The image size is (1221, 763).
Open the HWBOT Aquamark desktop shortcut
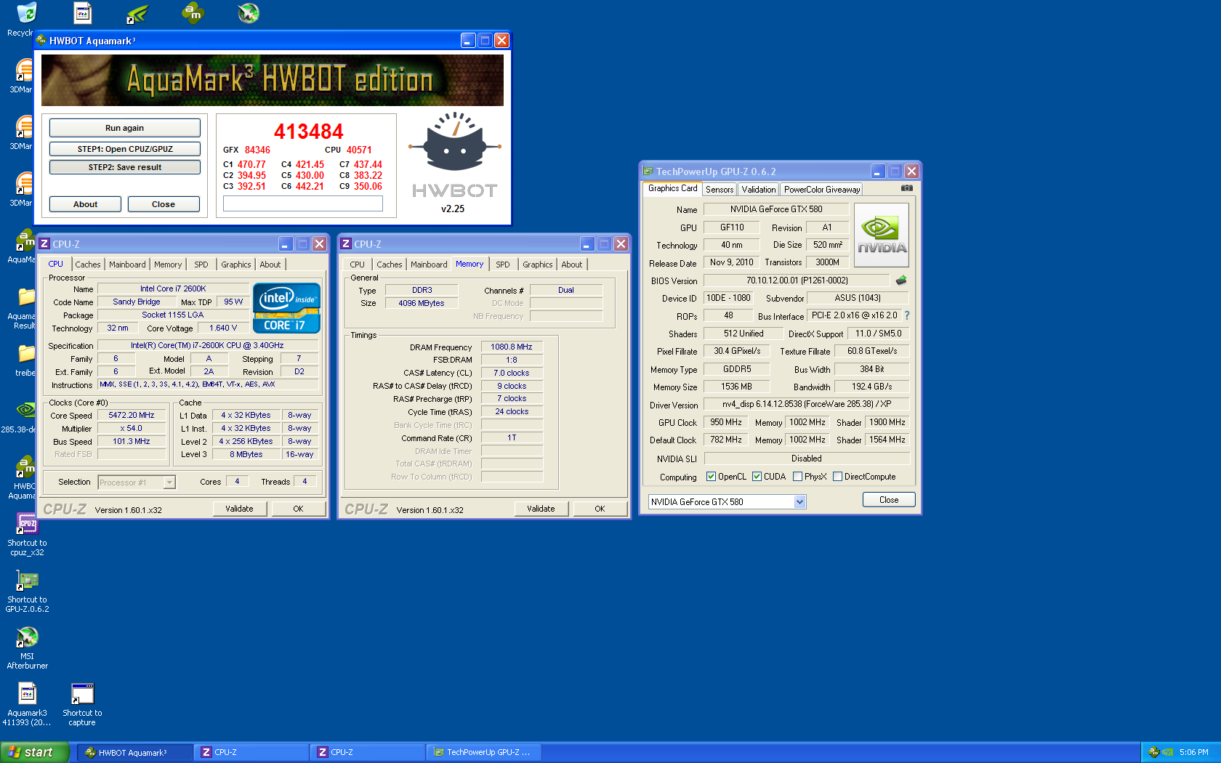pos(25,467)
